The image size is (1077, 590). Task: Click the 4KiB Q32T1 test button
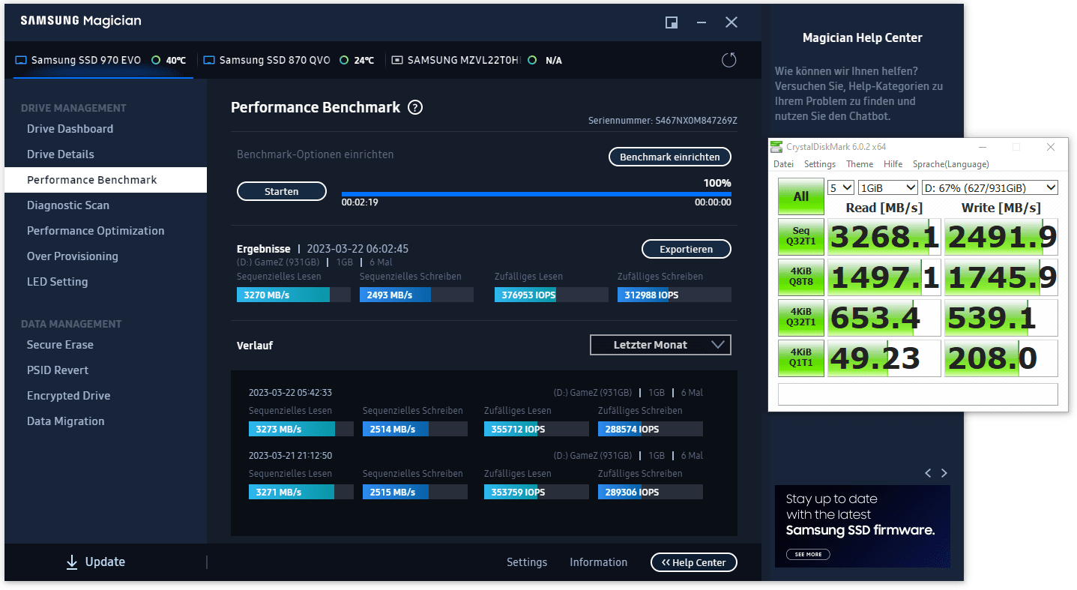point(801,318)
